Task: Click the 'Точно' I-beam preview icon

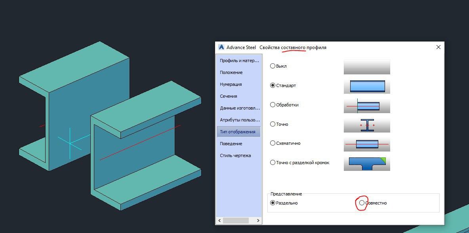Action: [366, 125]
